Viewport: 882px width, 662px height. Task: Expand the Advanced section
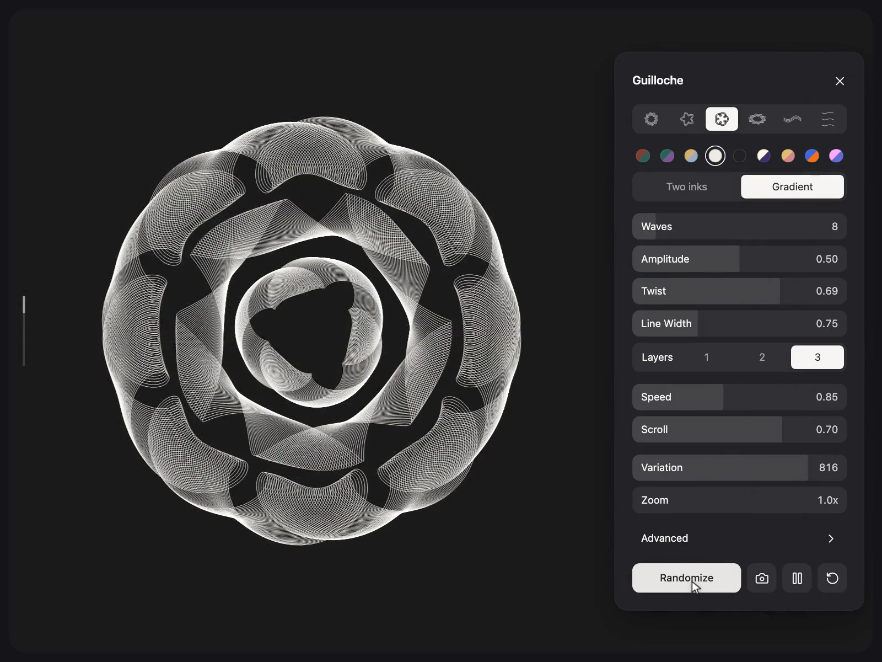[x=739, y=538]
